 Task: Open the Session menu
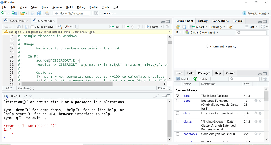[57, 7]
